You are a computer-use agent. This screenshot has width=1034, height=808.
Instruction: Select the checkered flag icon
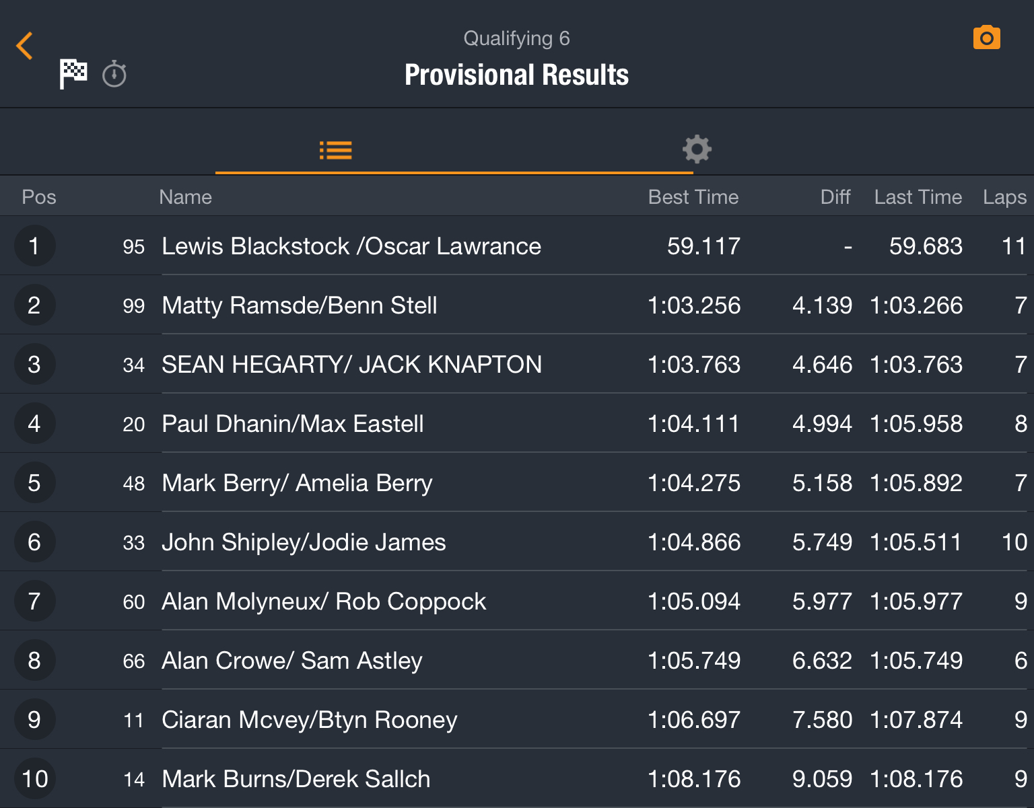[73, 74]
